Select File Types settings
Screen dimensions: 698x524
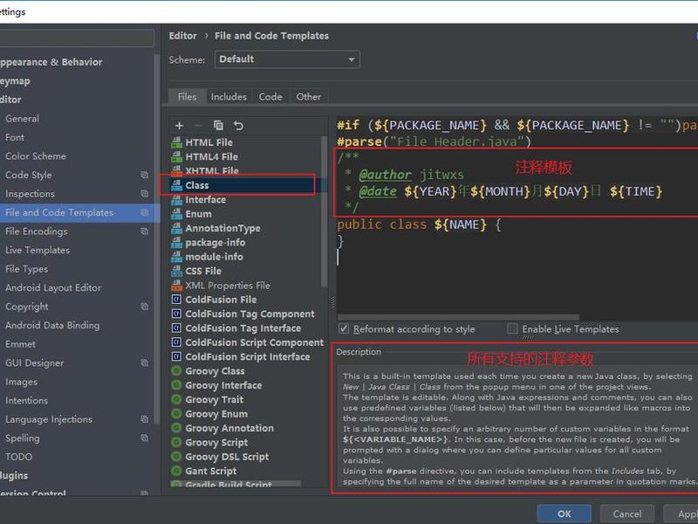[27, 269]
